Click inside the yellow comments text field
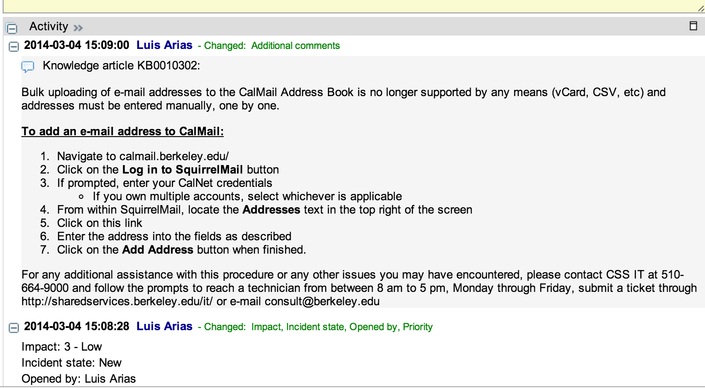 pyautogui.click(x=348, y=5)
